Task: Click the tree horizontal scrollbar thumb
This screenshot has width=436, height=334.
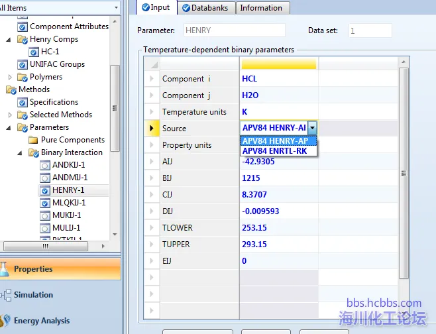Action: [x=46, y=246]
